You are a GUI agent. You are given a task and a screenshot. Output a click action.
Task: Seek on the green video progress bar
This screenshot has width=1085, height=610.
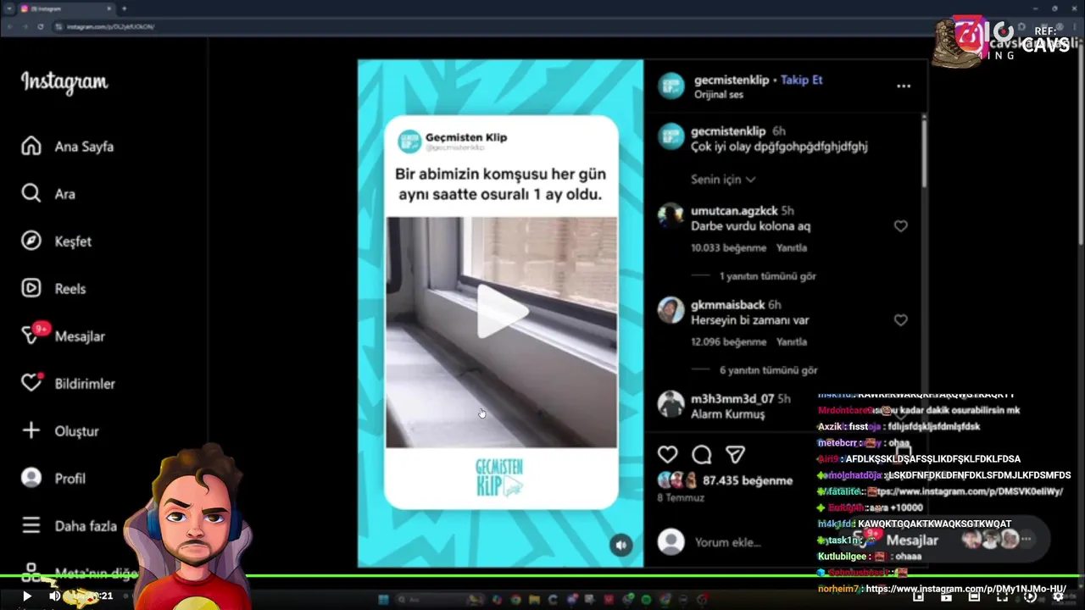point(542,576)
